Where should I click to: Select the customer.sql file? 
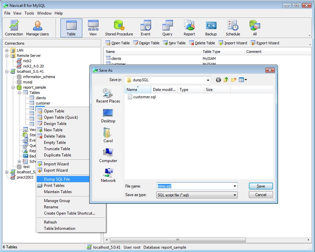pyautogui.click(x=142, y=97)
